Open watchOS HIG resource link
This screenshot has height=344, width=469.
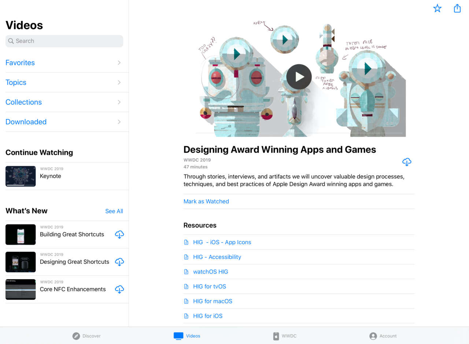pyautogui.click(x=211, y=272)
